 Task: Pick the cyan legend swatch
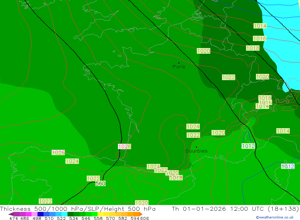(64, 214)
